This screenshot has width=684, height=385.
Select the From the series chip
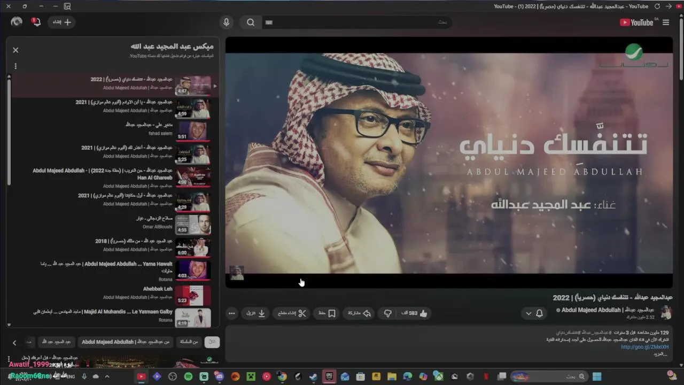(x=190, y=342)
